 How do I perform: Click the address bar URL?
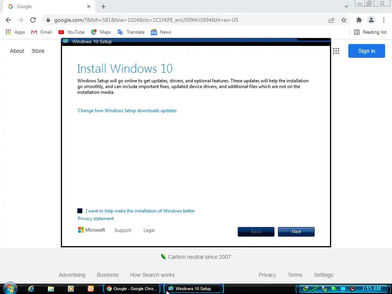point(146,20)
